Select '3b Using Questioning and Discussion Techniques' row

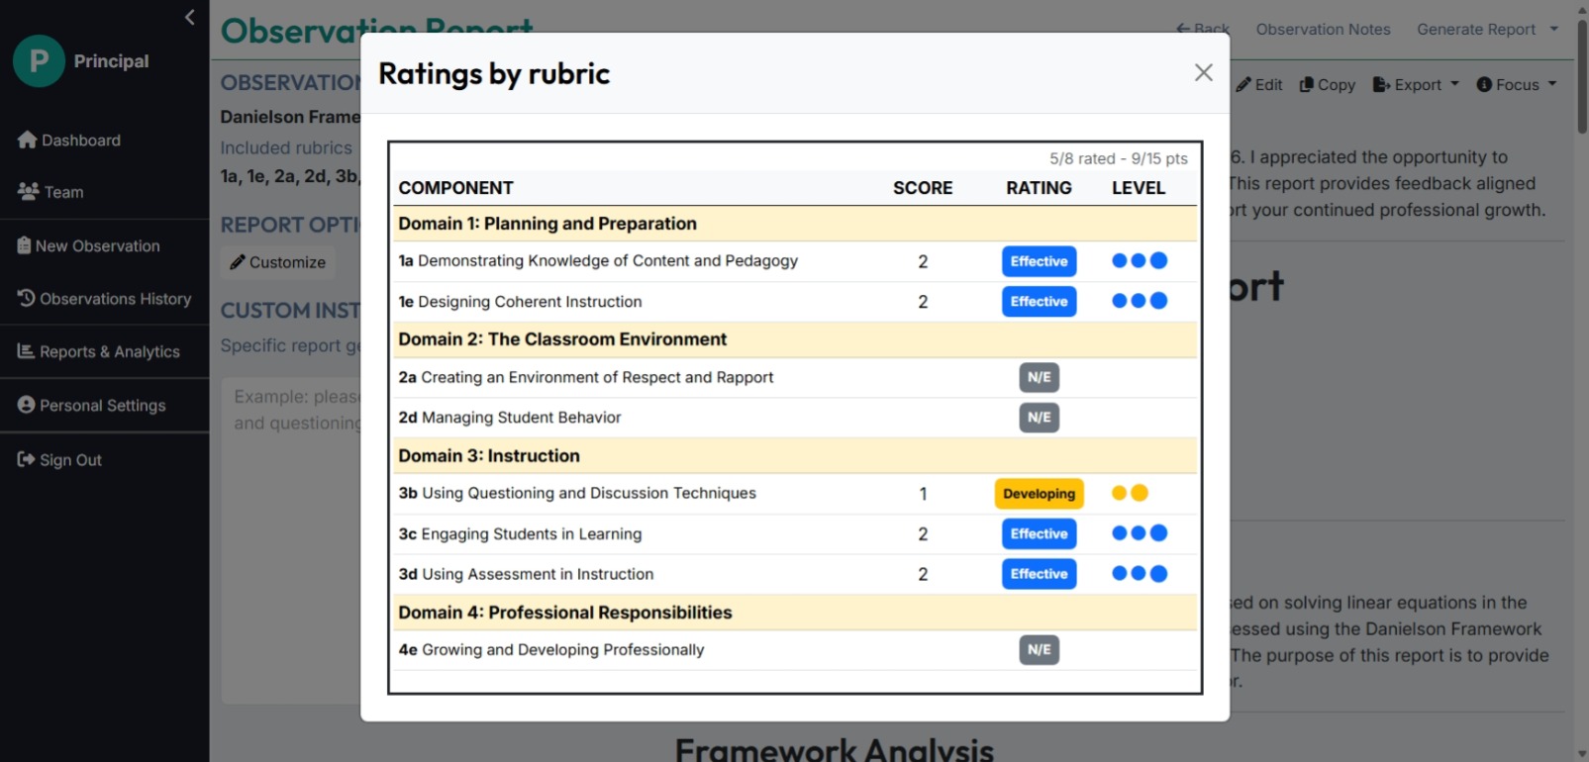[795, 494]
